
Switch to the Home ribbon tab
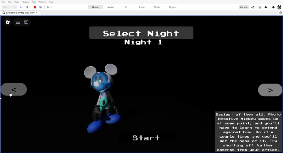coord(95,7)
